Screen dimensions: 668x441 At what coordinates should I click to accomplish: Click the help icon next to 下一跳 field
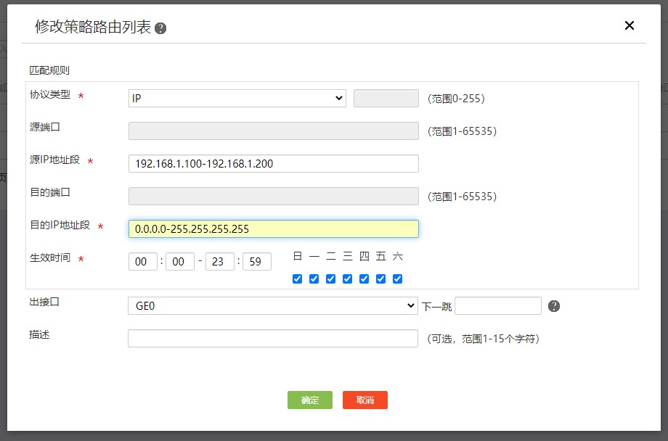click(554, 306)
